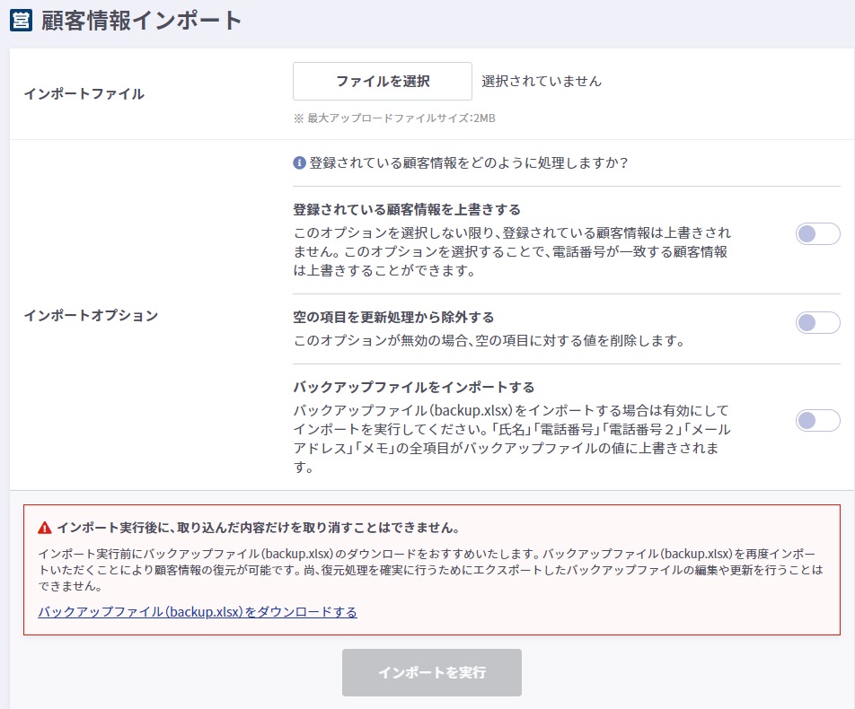This screenshot has width=855, height=709.
Task: Click the インポートを実行 button
Action: (431, 672)
